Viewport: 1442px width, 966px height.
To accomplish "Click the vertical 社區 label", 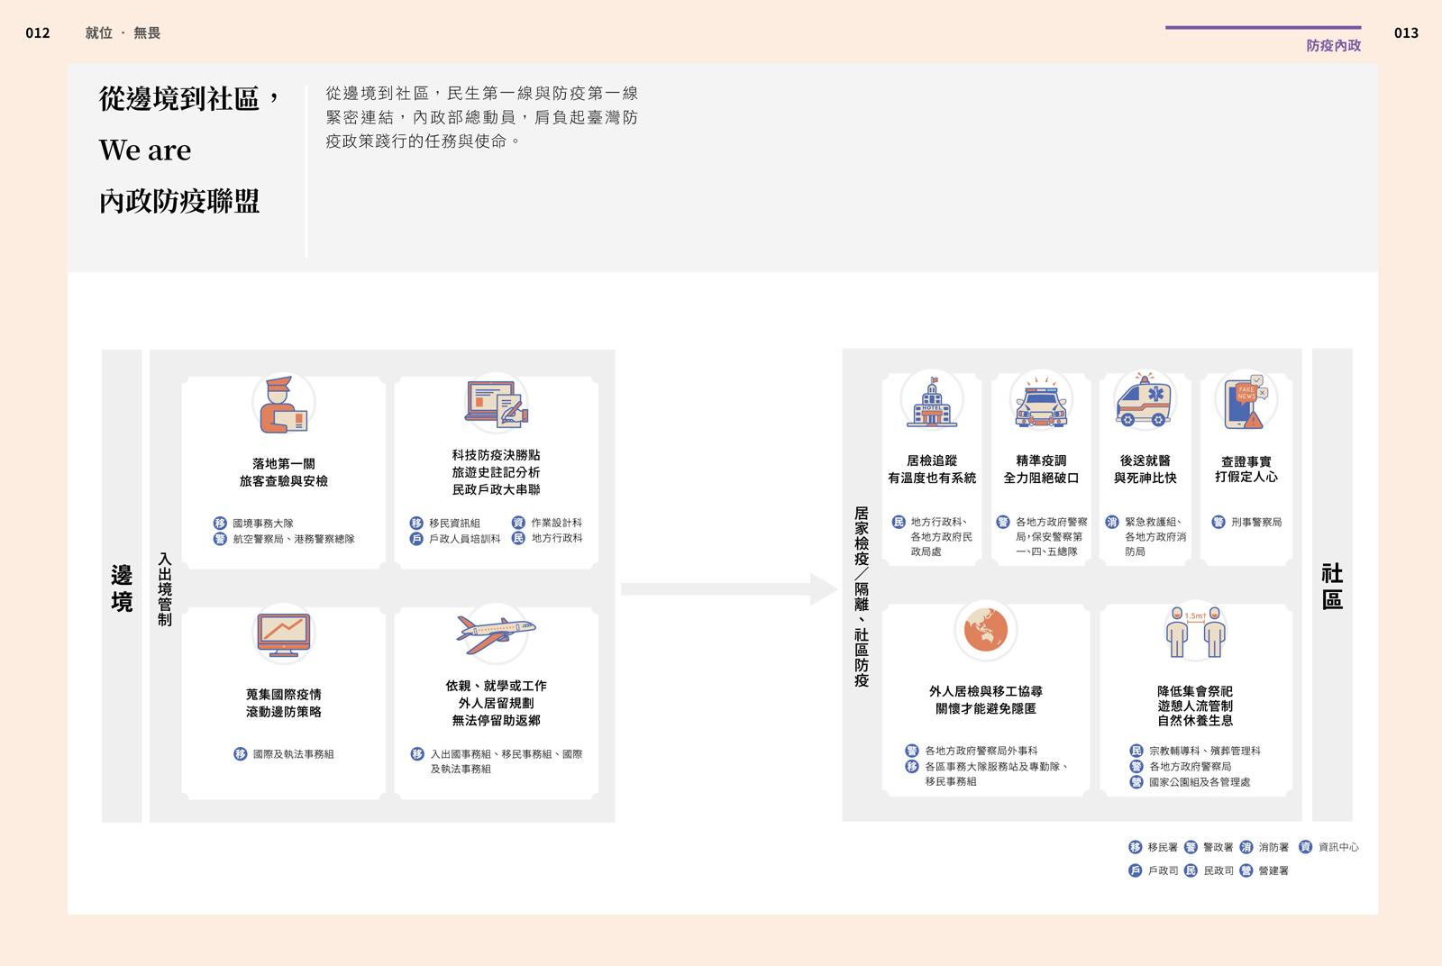I will click(x=1332, y=587).
